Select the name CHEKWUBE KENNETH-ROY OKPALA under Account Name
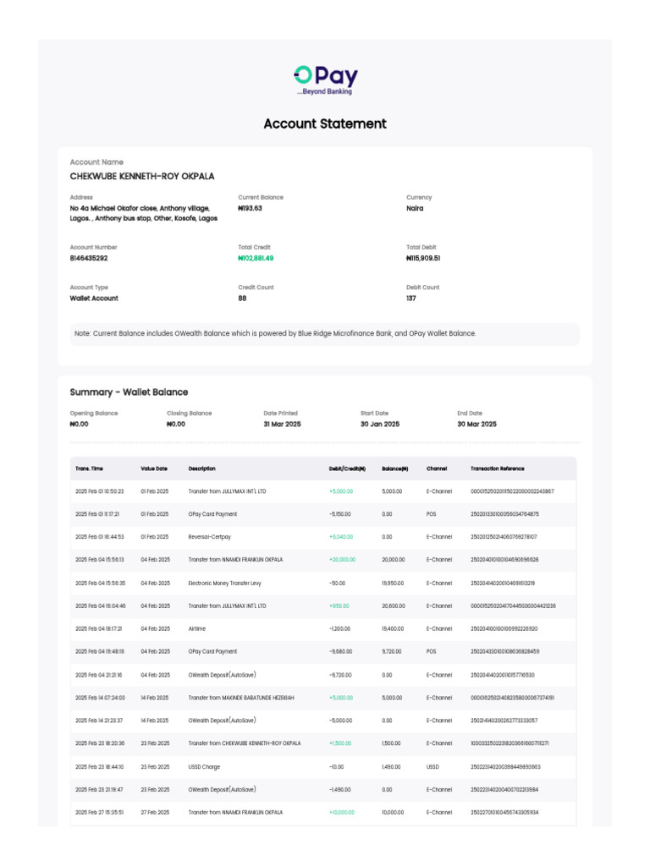 point(142,176)
